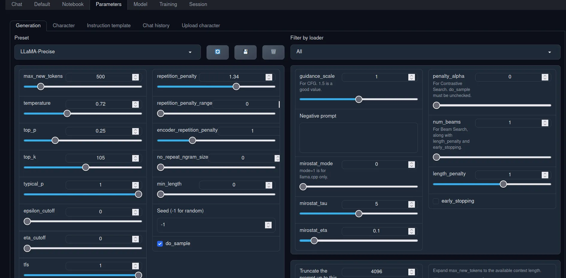Click the max_new_tokens stepper arrows
Viewport: 566px width, 278px height.
(136, 77)
